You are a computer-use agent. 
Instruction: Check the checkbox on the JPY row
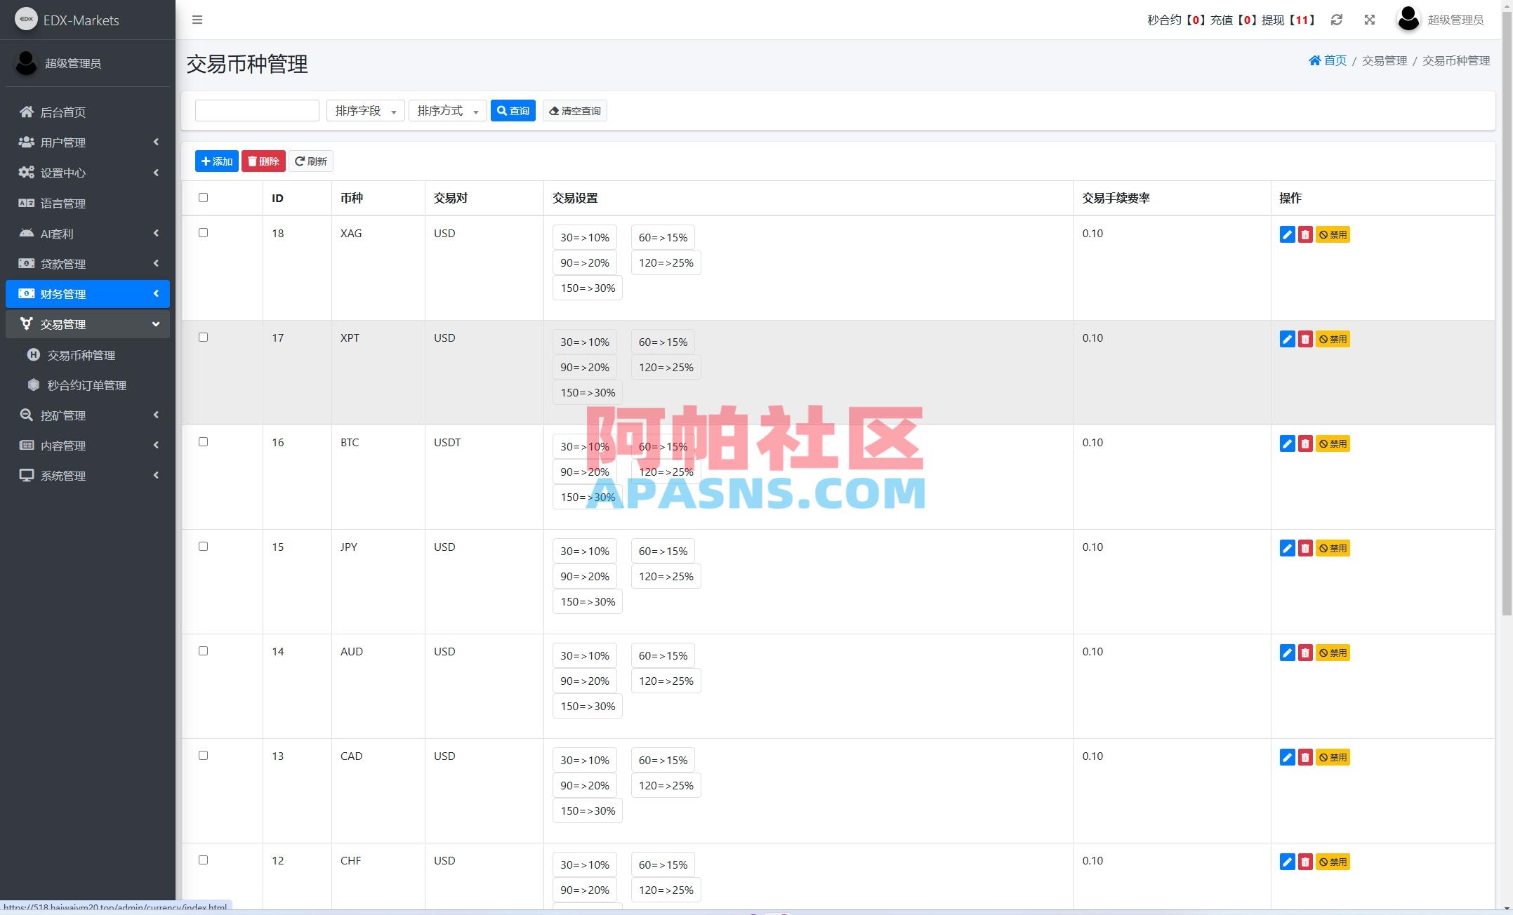(x=204, y=546)
